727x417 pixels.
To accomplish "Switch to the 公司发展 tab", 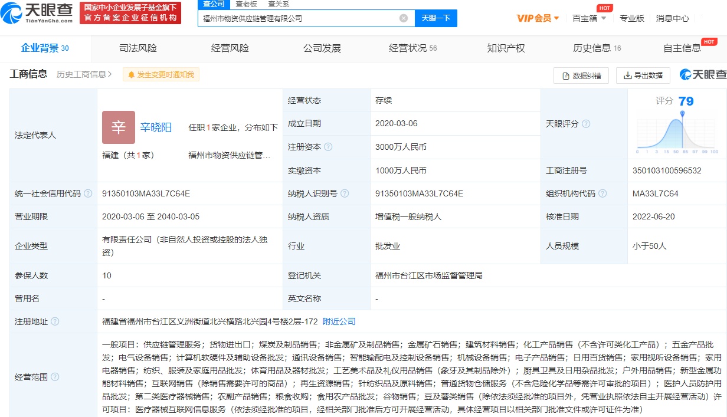I will coord(322,48).
